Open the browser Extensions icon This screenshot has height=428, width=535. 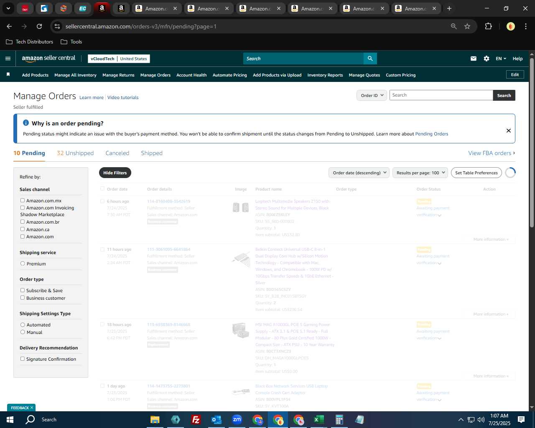[x=488, y=26]
